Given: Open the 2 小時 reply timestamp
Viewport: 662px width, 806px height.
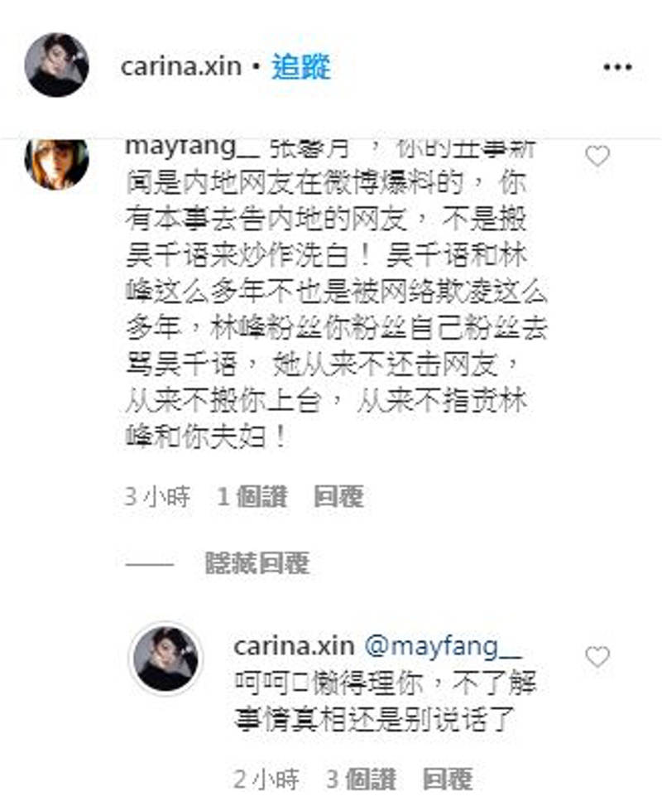Looking at the screenshot, I should [x=266, y=779].
